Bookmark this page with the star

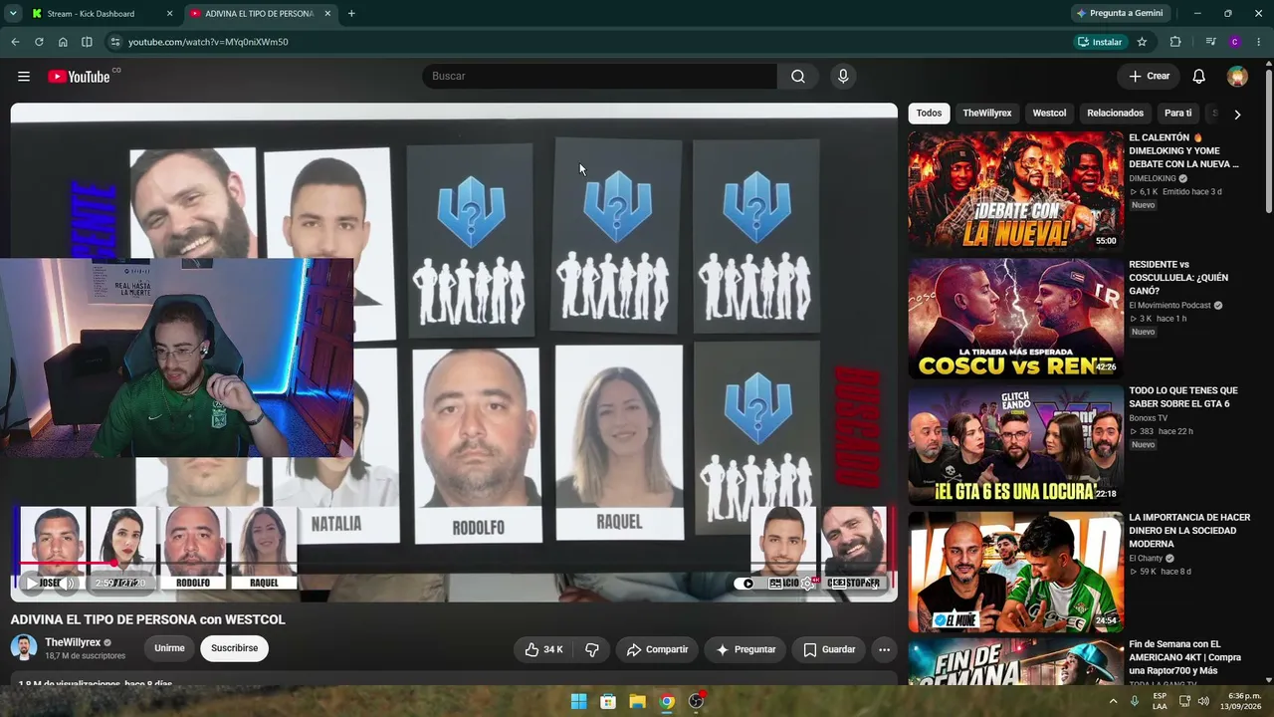pyautogui.click(x=1142, y=42)
